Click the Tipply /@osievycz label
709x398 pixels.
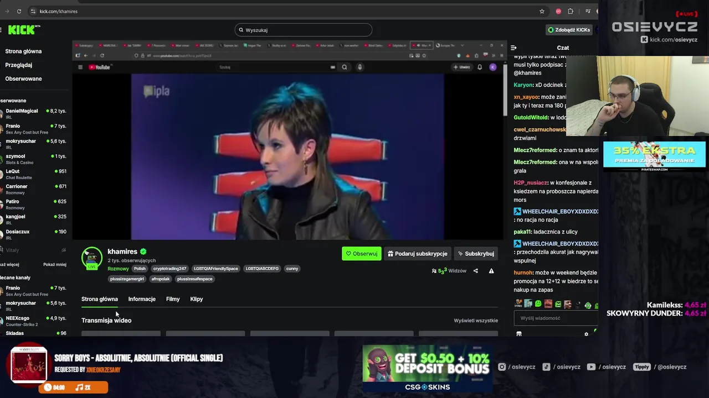(x=660, y=367)
